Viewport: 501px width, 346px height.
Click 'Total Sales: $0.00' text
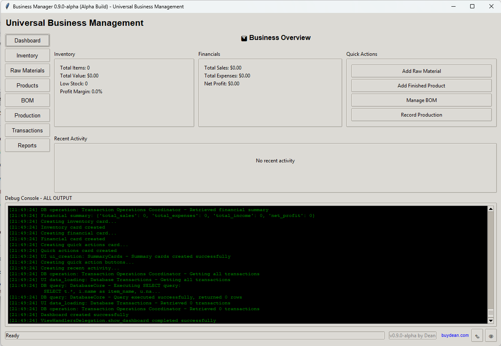223,67
